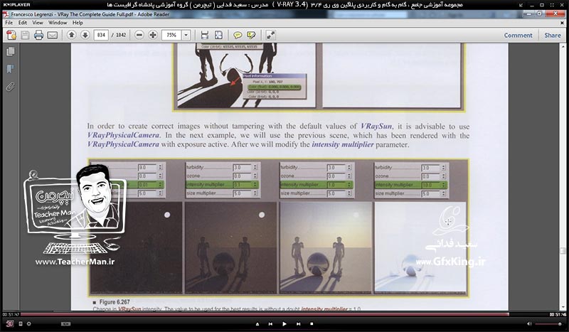Viewport: 569px width, 332px height.
Task: Click the page number field showing 834
Action: [x=101, y=36]
